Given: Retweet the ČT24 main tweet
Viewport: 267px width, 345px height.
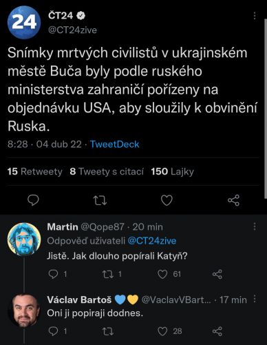Looking at the screenshot, I should [100, 200].
